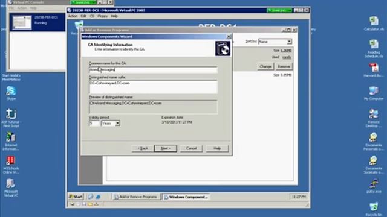
Task: Click guest Start button
Action: 76,197
